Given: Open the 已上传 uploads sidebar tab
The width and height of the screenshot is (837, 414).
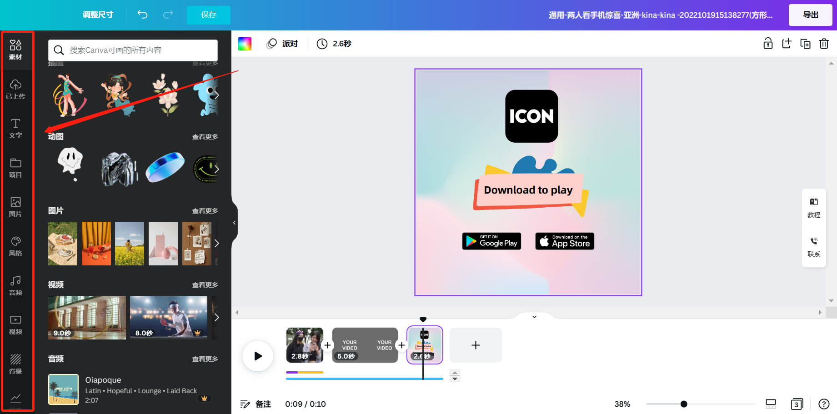Looking at the screenshot, I should pyautogui.click(x=15, y=89).
